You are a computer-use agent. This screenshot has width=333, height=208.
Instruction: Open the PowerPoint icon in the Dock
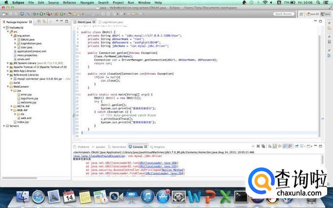pos(209,197)
